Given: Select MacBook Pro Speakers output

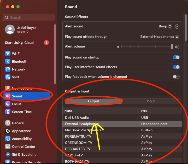Looking at the screenshot, I should click(122, 130).
